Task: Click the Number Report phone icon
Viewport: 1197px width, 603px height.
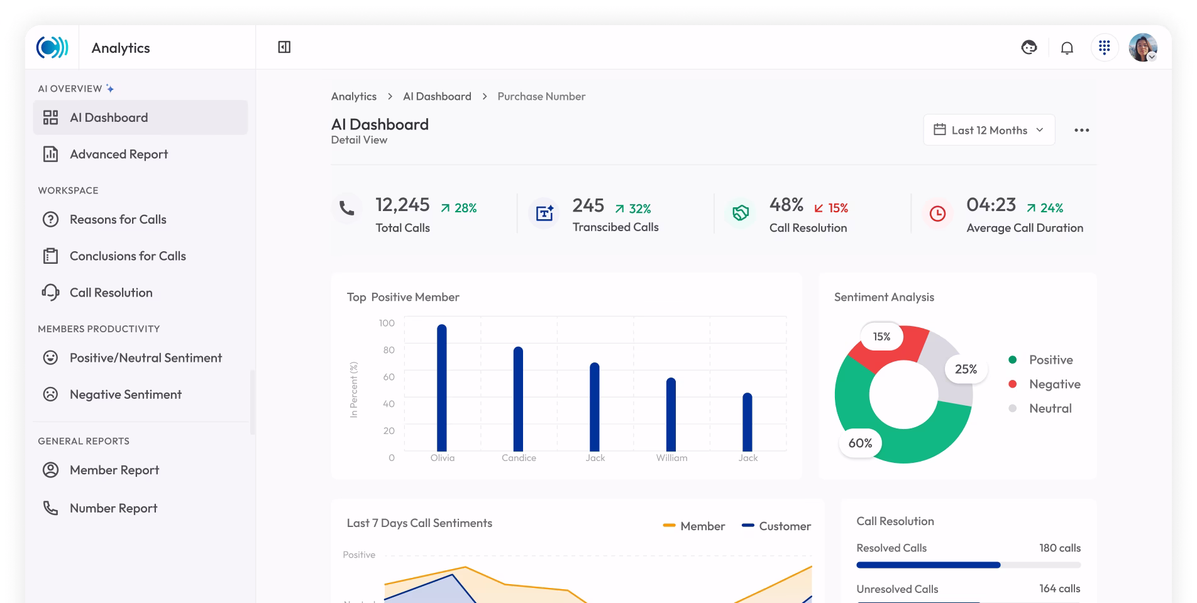Action: click(x=50, y=508)
